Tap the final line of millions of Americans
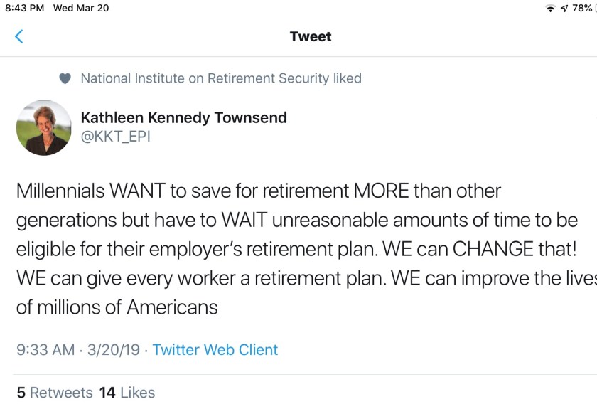 117,307
